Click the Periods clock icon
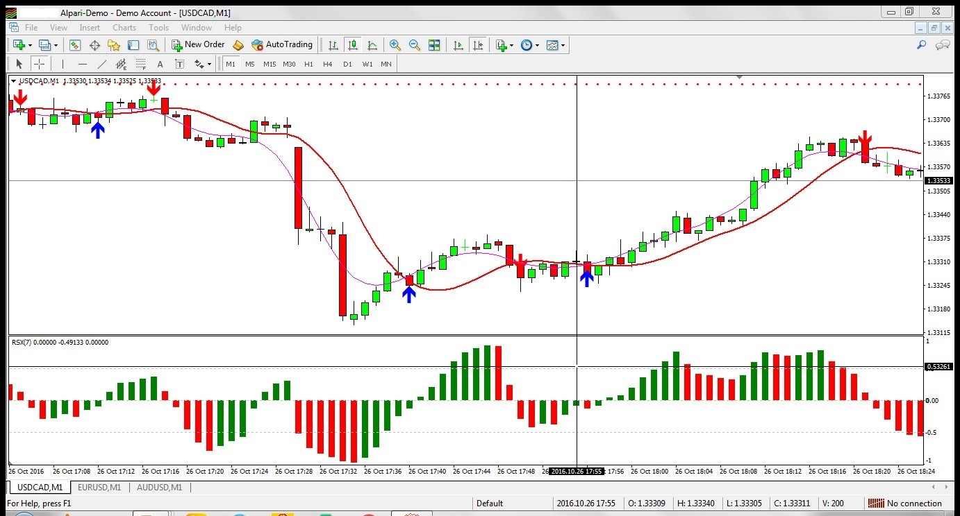The height and width of the screenshot is (516, 960). coord(527,45)
